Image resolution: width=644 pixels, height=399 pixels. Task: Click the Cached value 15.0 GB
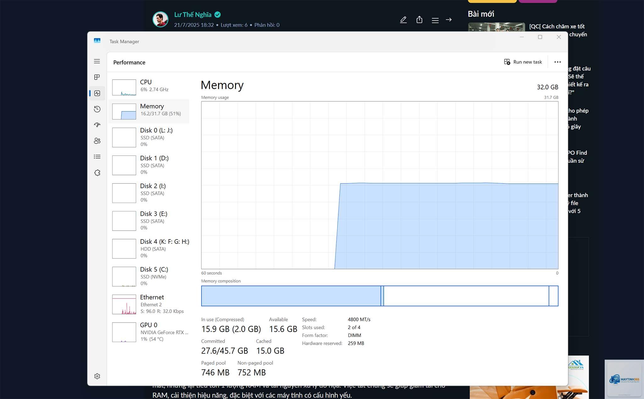270,351
